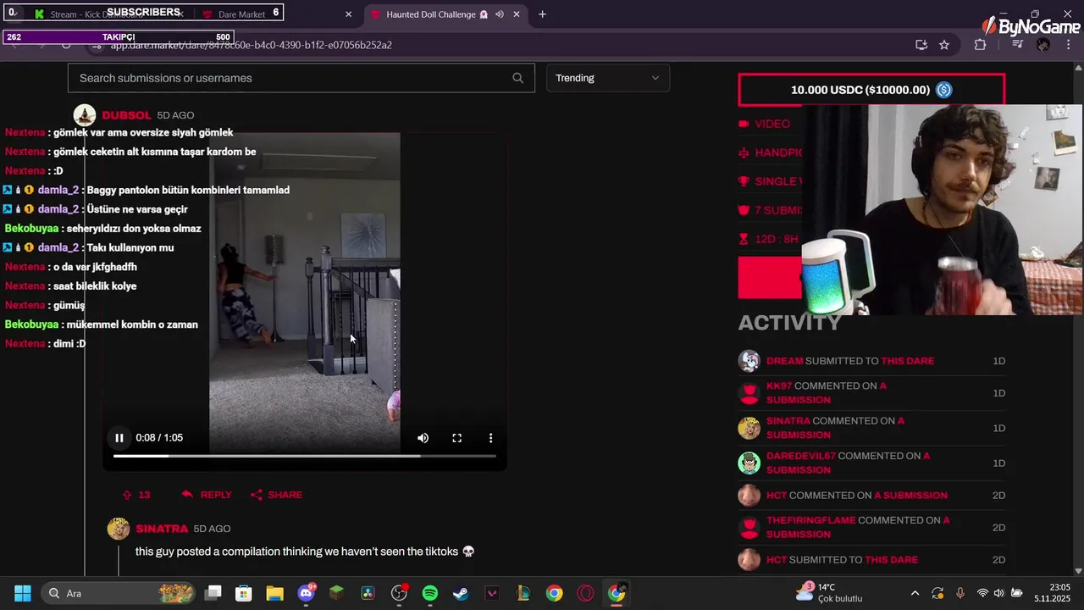The height and width of the screenshot is (610, 1084).
Task: Open the video player's three-dot options menu
Action: click(490, 438)
